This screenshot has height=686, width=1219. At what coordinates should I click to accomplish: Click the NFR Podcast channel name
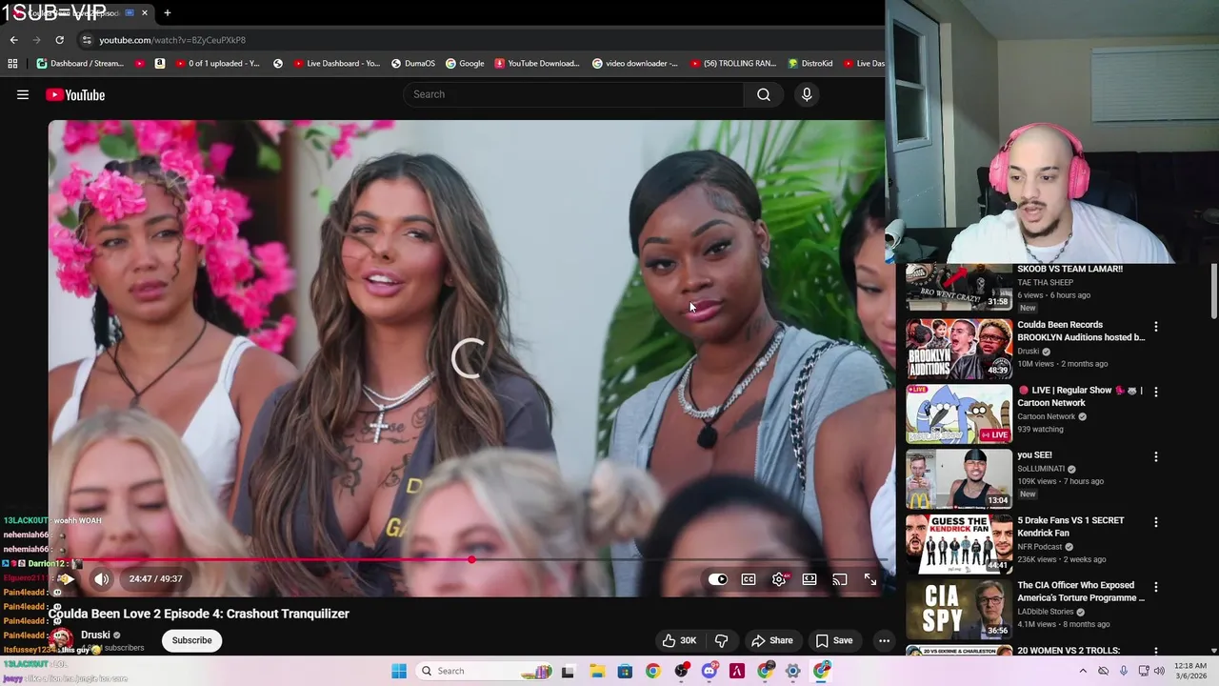(x=1040, y=547)
